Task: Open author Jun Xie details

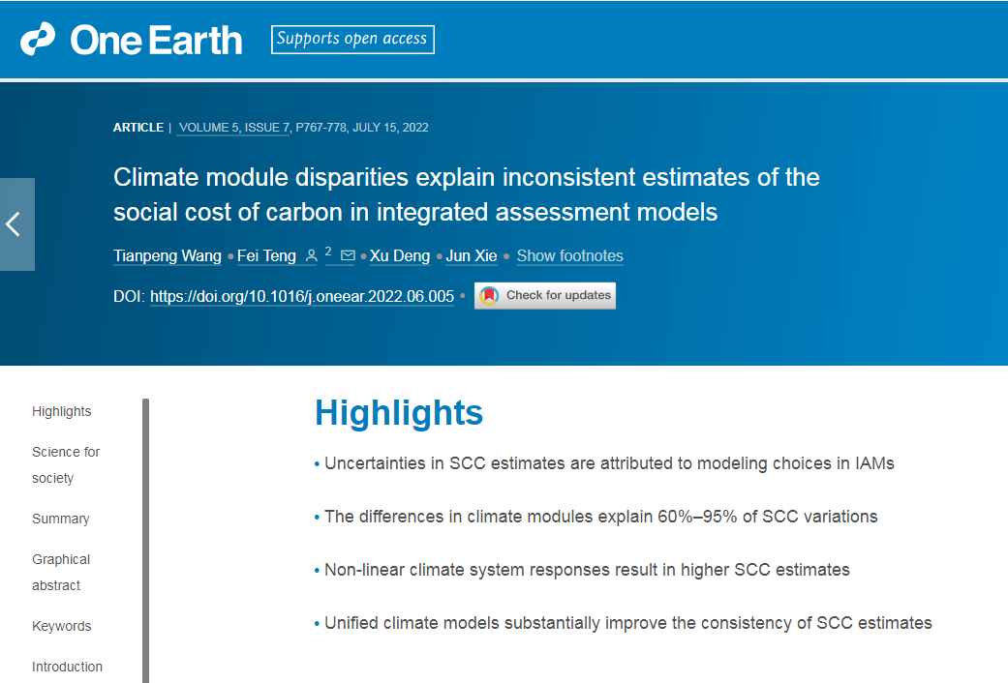Action: pyautogui.click(x=472, y=255)
